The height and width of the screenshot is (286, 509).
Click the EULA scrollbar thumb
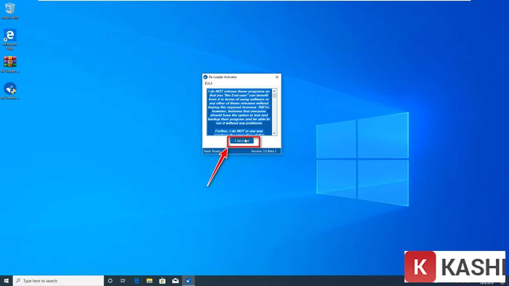275,95
